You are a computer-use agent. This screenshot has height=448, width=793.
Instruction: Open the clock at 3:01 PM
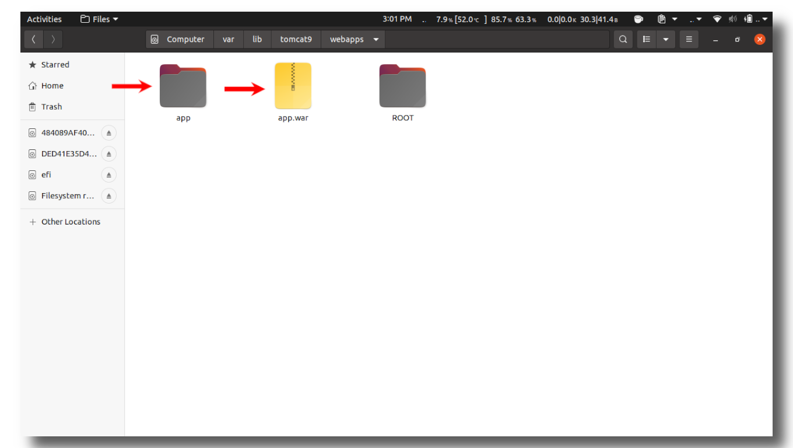[397, 19]
